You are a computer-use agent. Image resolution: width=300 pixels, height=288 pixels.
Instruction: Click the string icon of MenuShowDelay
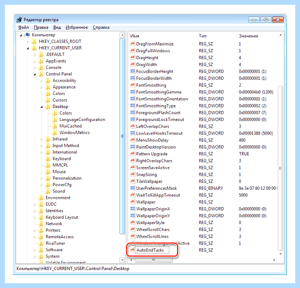(x=133, y=140)
